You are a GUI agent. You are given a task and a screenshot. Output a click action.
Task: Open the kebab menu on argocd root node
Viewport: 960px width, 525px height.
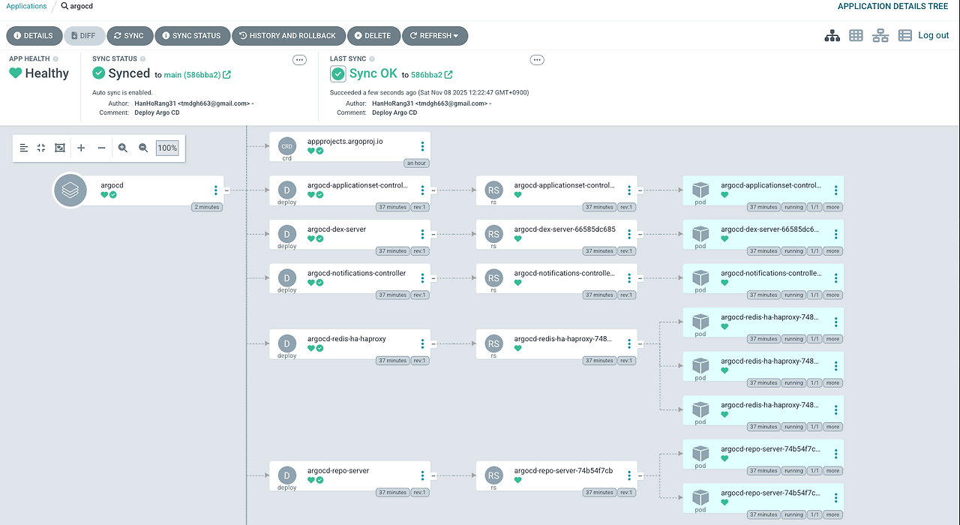coord(215,190)
